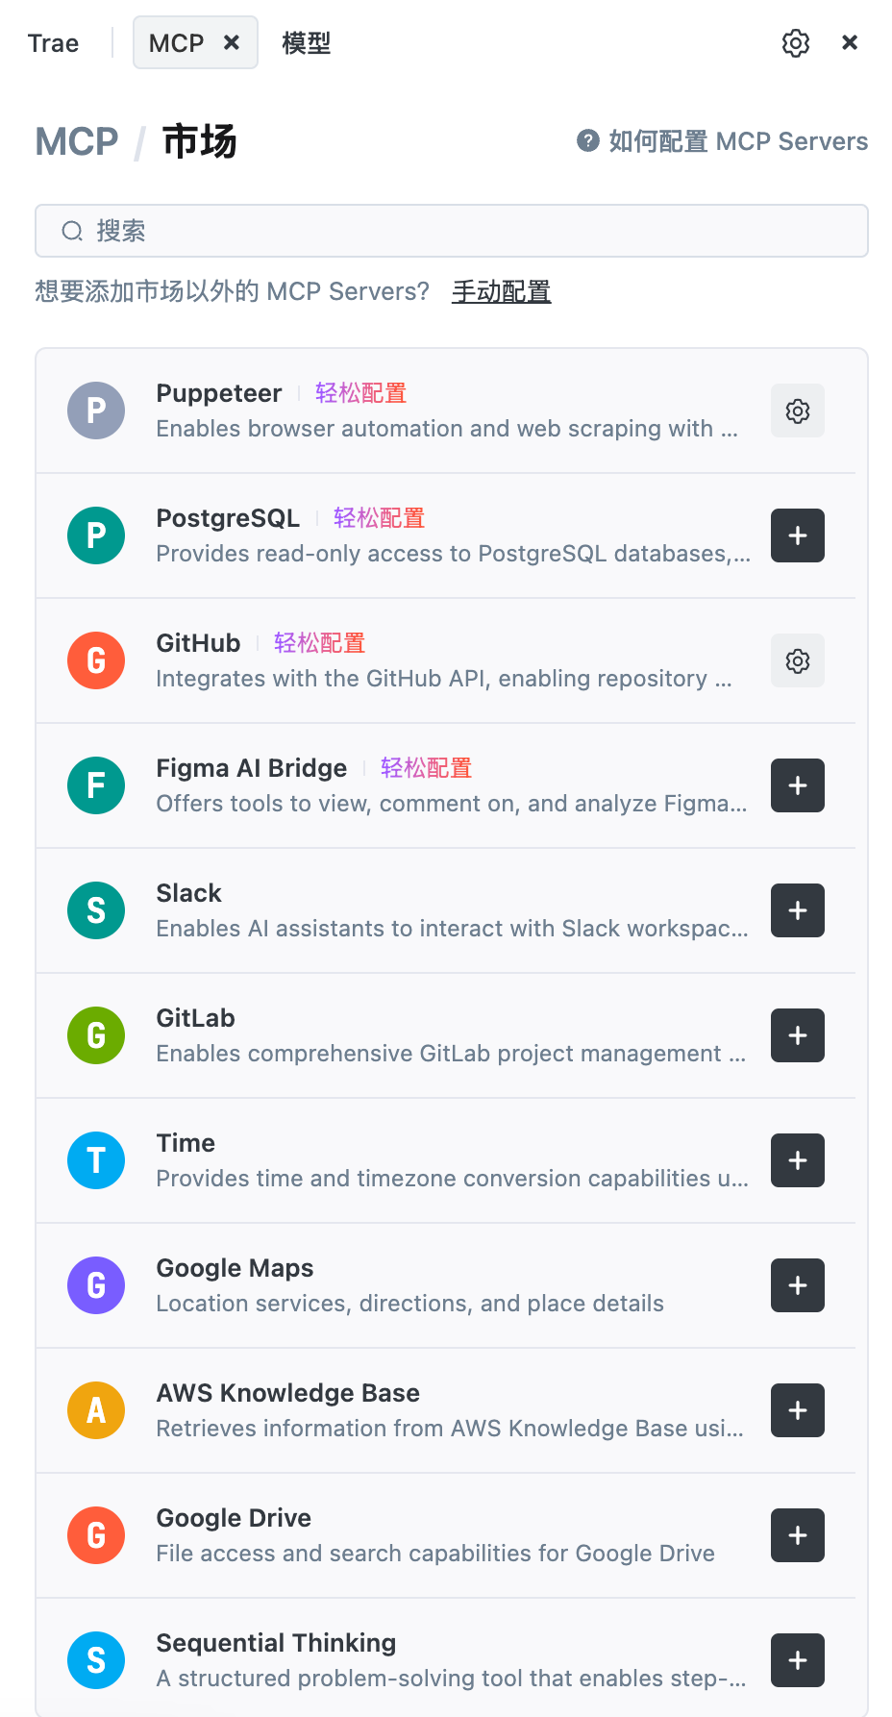Viewport: 892px width, 1717px height.
Task: Add the PostgreSQL server with plus button
Action: coord(797,535)
